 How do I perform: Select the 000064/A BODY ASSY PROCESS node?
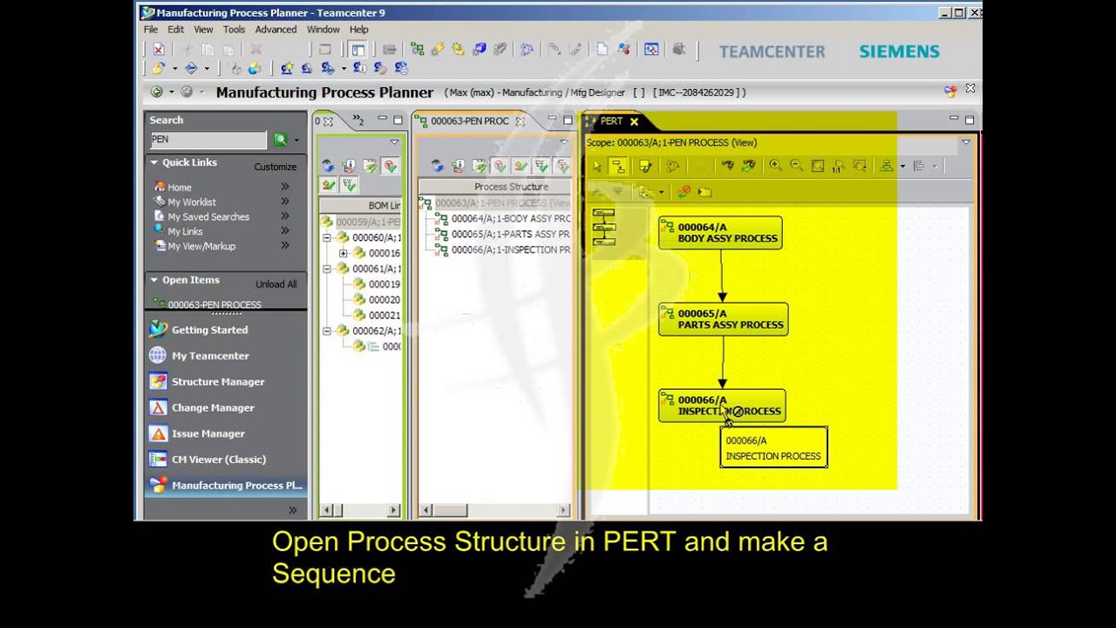720,233
